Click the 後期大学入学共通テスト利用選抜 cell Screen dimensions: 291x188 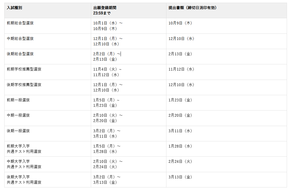point(24,180)
